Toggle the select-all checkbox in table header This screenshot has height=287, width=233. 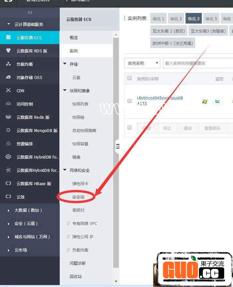coord(129,78)
